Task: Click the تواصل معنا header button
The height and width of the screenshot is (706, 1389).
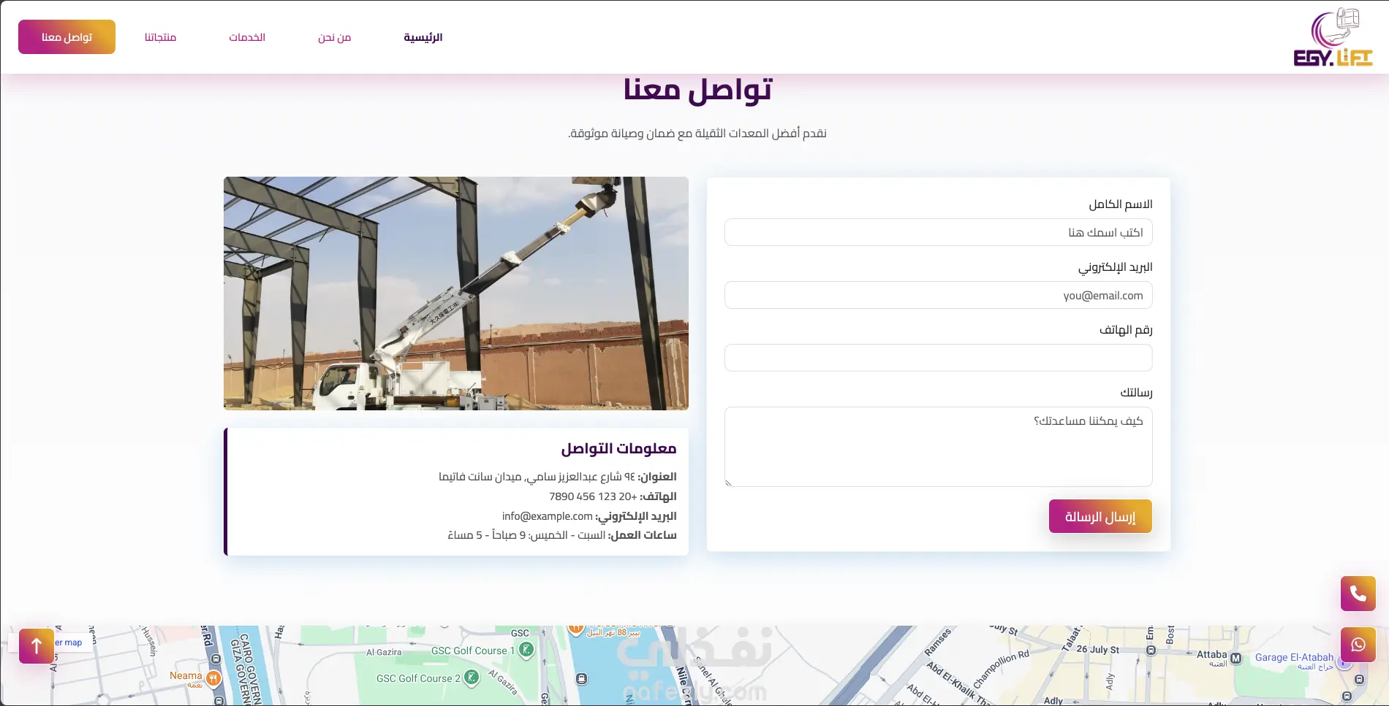Action: pyautogui.click(x=67, y=37)
